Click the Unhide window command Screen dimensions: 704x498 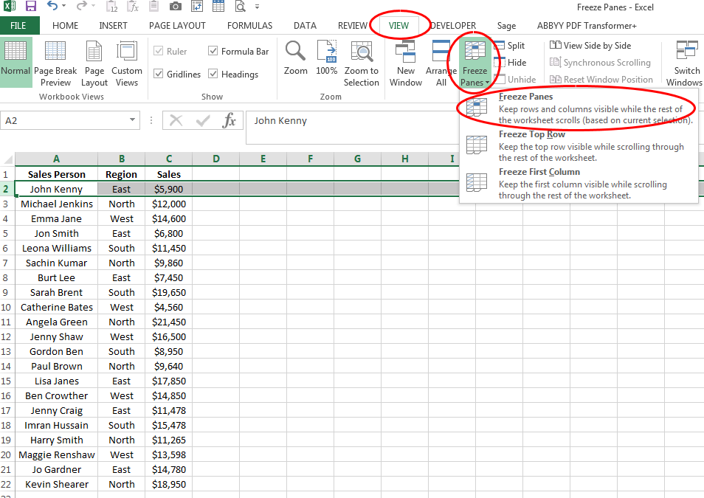click(515, 80)
